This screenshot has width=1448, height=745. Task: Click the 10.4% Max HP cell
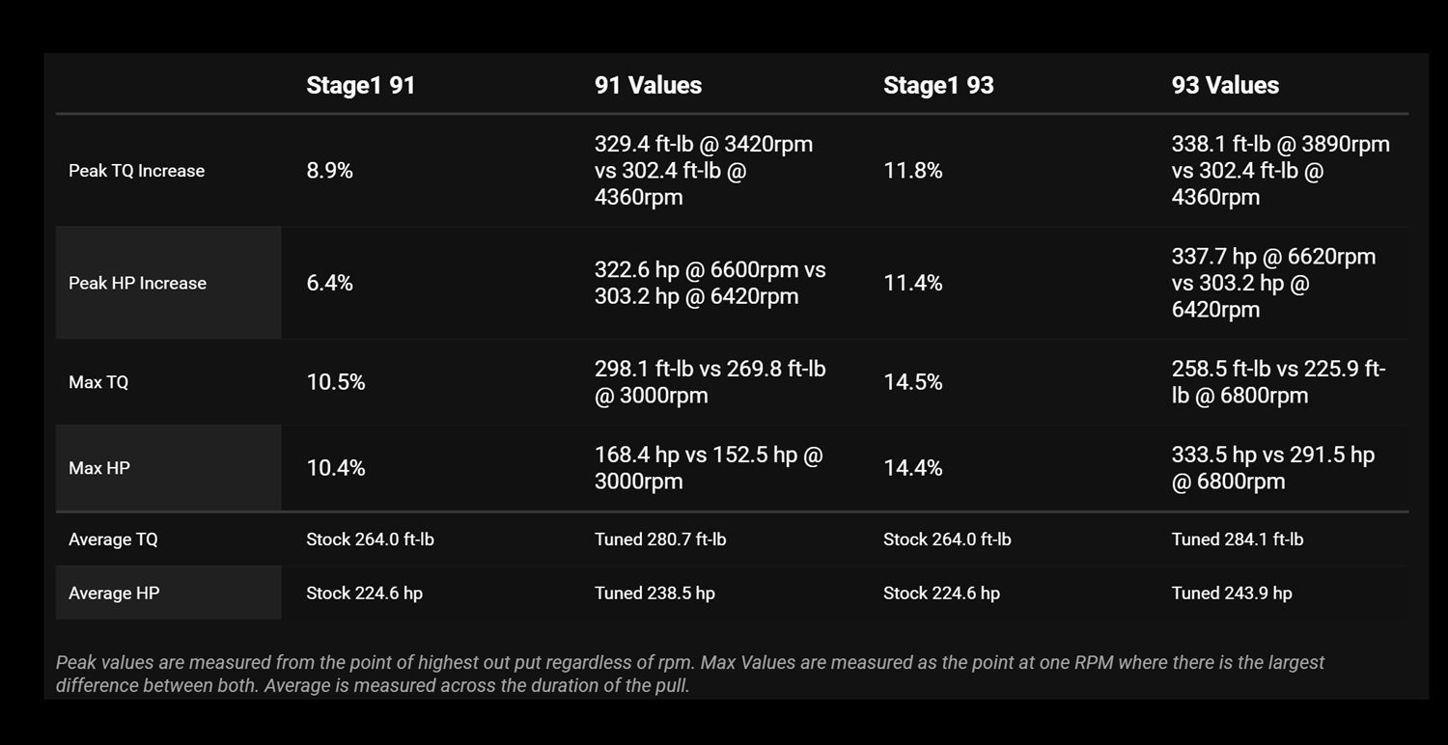335,468
